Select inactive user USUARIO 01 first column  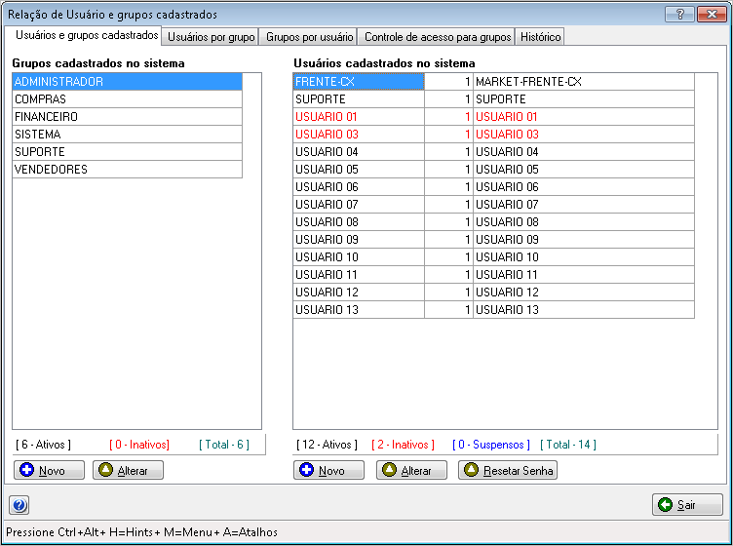[359, 116]
